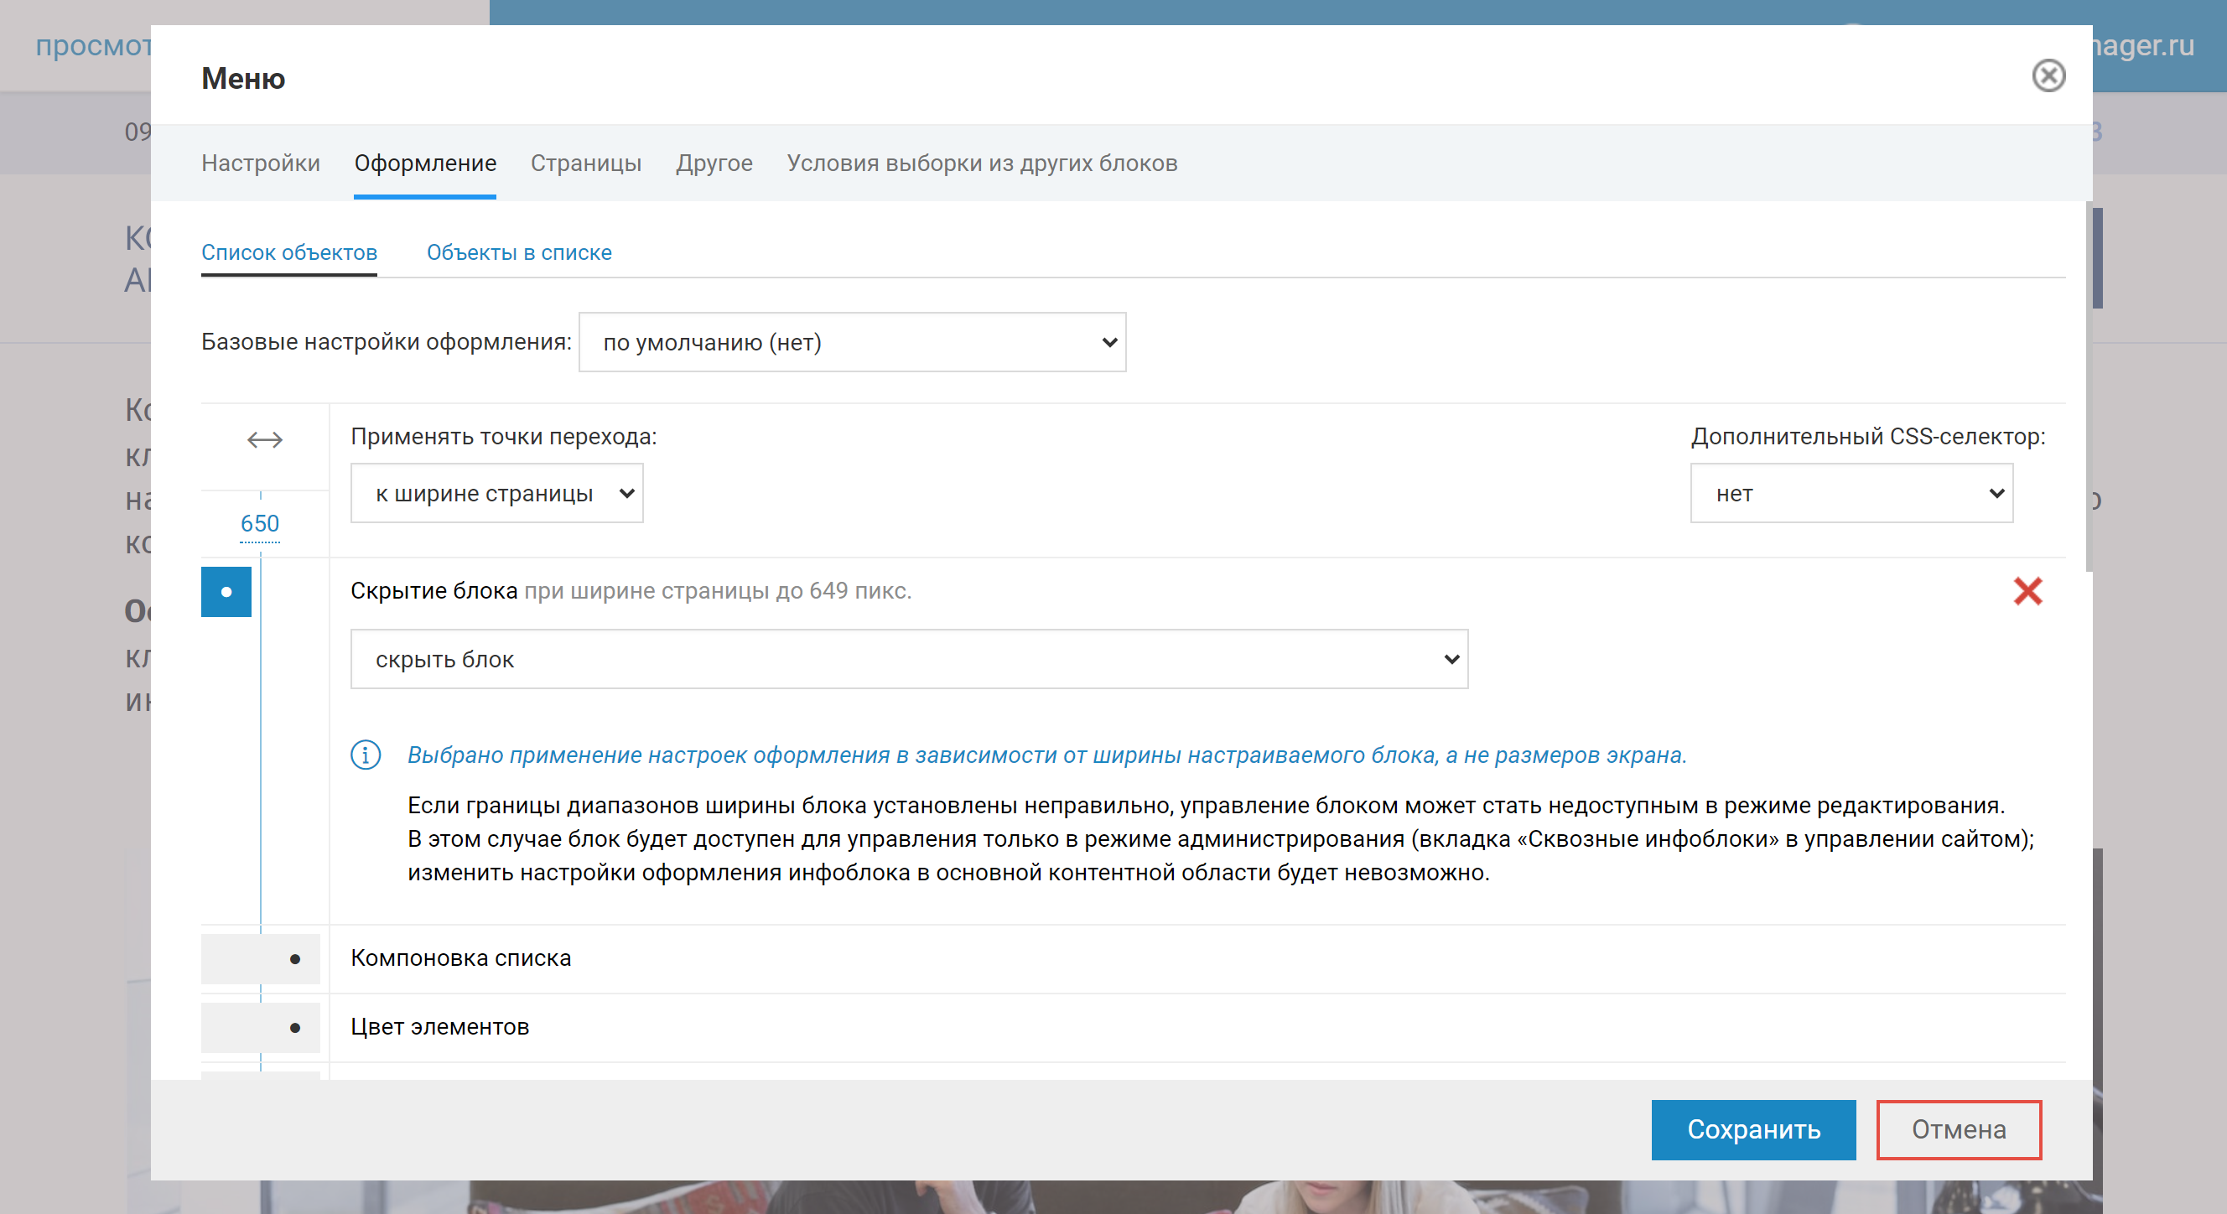Image resolution: width=2227 pixels, height=1214 pixels.
Task: Toggle the Цвет элементов dot marker
Action: 295,1028
